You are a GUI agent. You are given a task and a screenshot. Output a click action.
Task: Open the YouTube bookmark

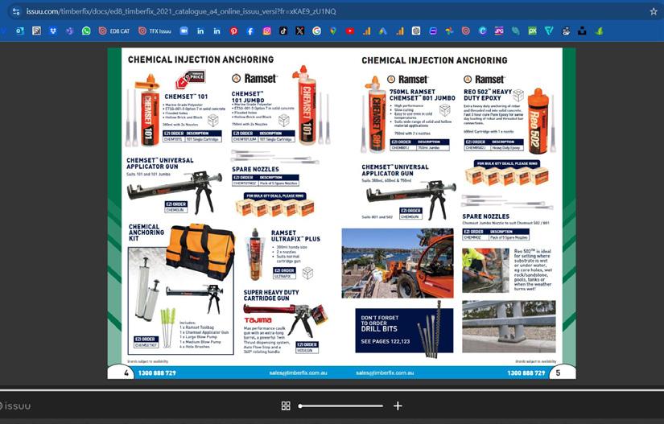coord(350,31)
